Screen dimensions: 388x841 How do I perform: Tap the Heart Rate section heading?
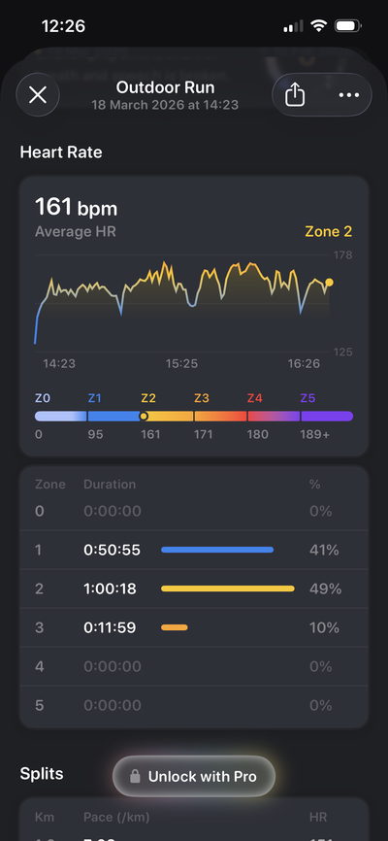pos(61,152)
